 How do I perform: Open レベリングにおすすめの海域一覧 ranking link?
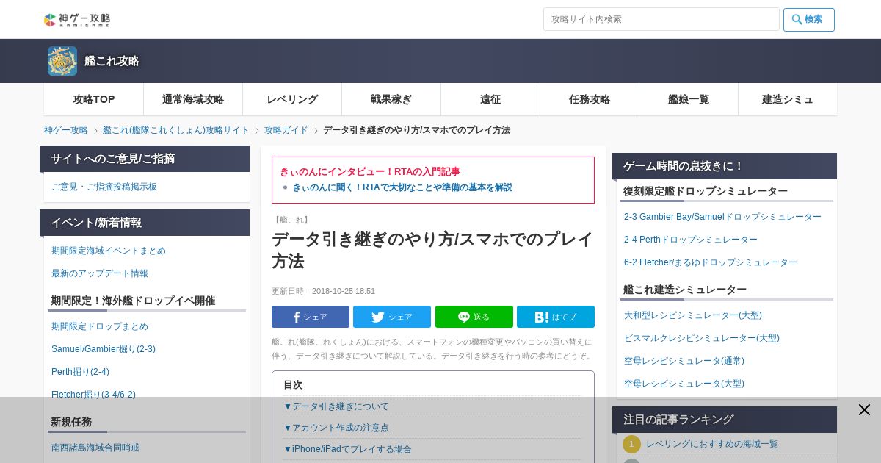(x=712, y=444)
